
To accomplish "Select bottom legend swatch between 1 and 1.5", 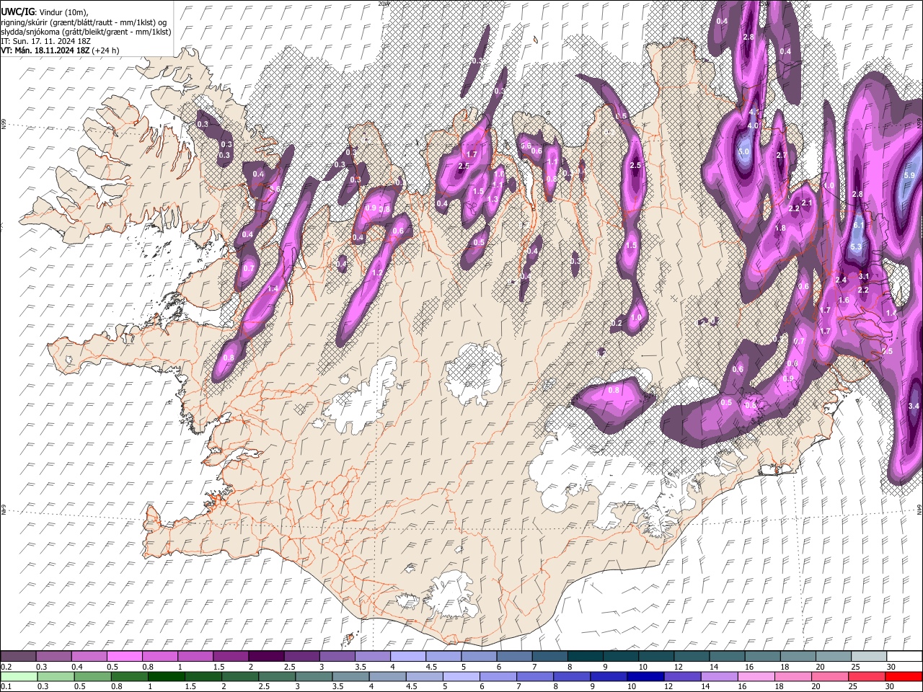I will [x=165, y=676].
